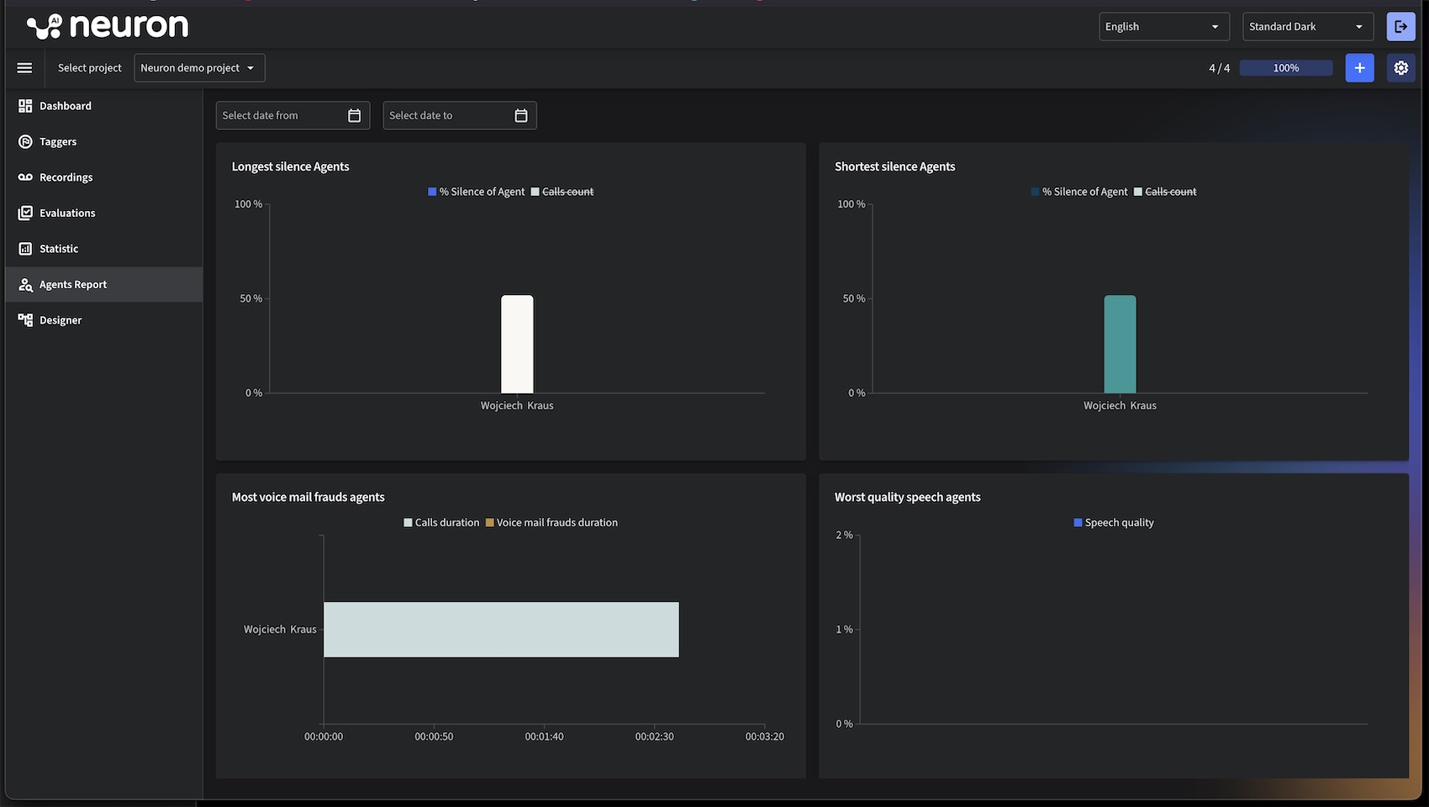Click the Neuron logo
The width and height of the screenshot is (1429, 807).
(x=108, y=27)
